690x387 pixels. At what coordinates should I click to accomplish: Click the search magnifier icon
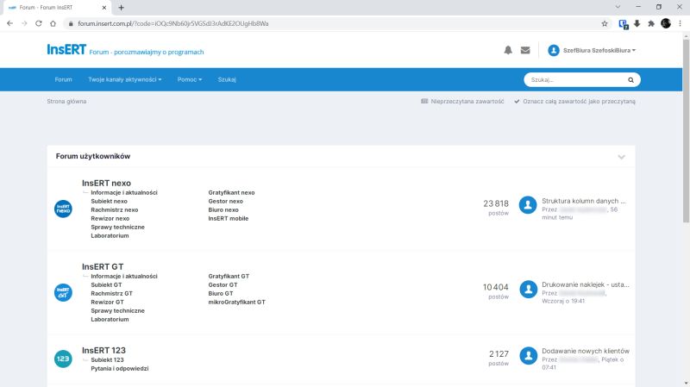point(630,80)
